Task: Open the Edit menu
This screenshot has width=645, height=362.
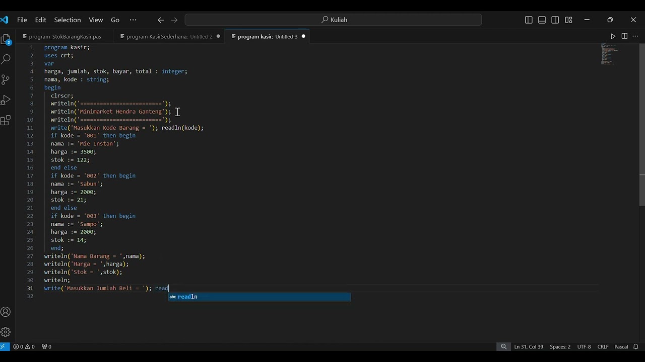Action: [x=41, y=20]
